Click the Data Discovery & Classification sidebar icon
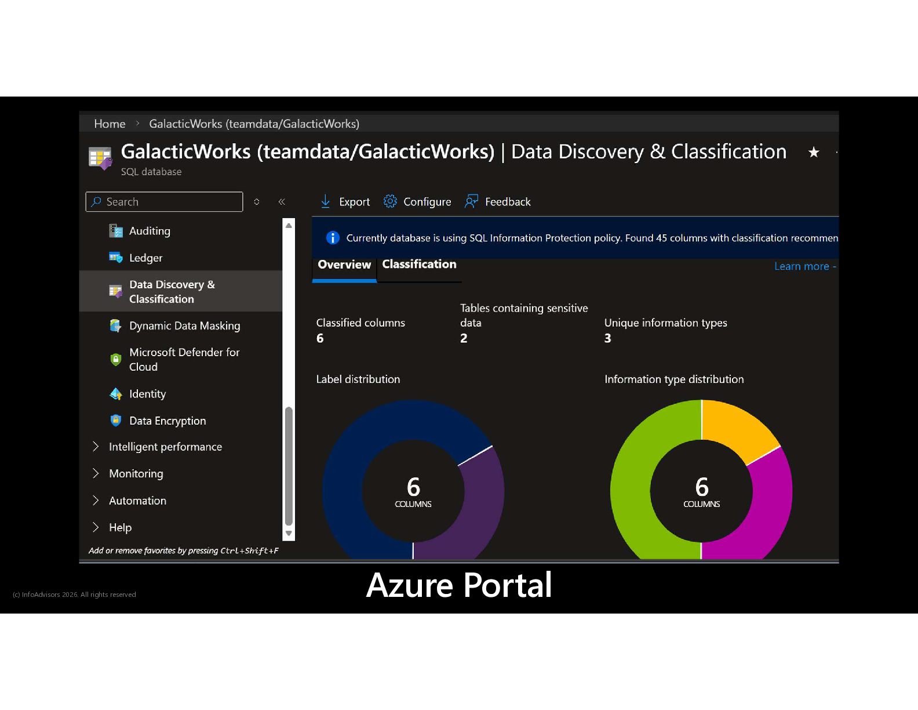The image size is (918, 710). (116, 291)
